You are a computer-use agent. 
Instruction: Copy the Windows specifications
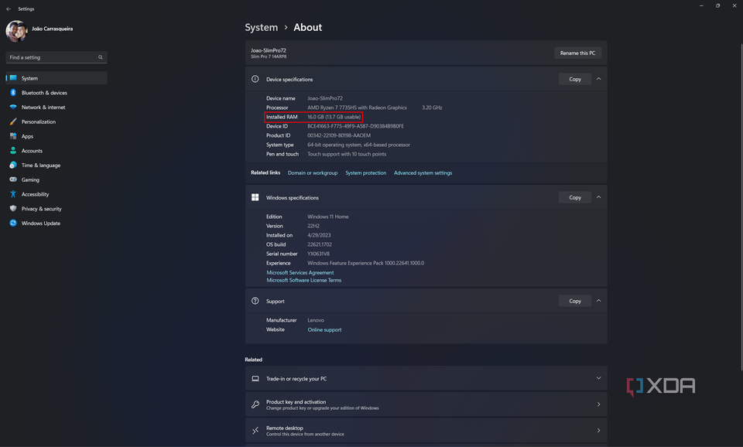(x=575, y=197)
